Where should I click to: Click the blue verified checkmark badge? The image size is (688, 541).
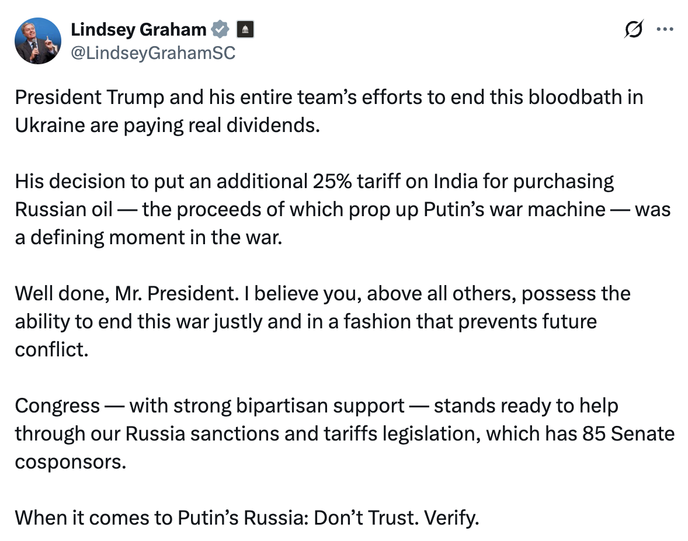[x=220, y=29]
